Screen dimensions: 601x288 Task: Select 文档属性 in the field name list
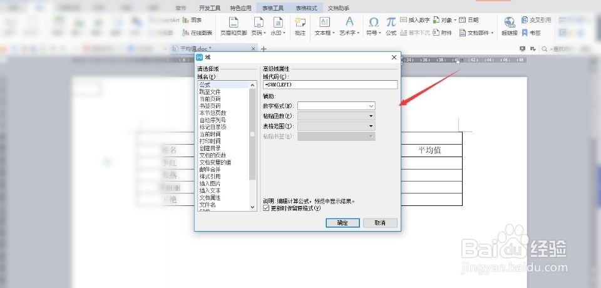pyautogui.click(x=210, y=197)
